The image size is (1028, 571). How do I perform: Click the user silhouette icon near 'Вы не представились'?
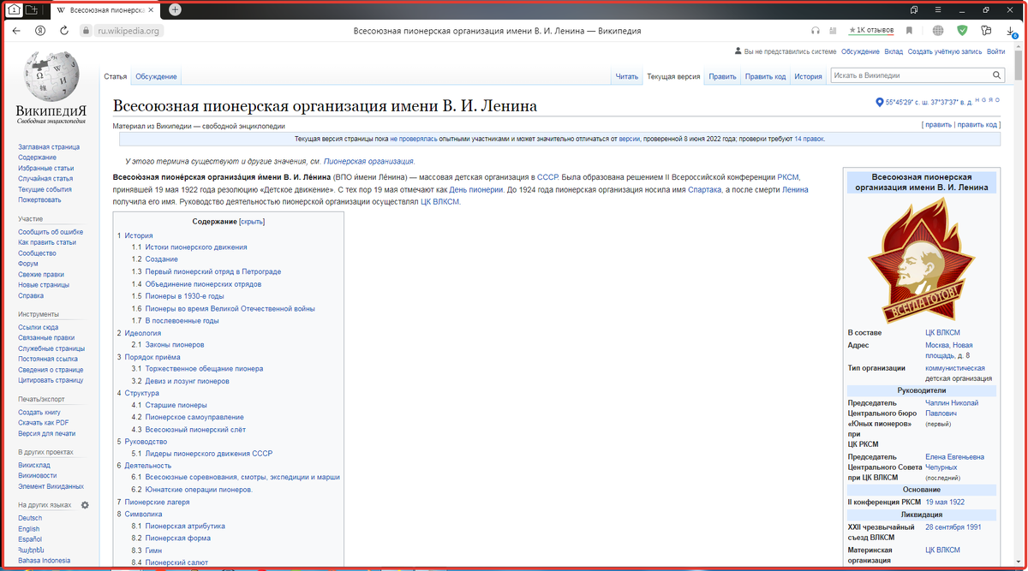point(738,51)
